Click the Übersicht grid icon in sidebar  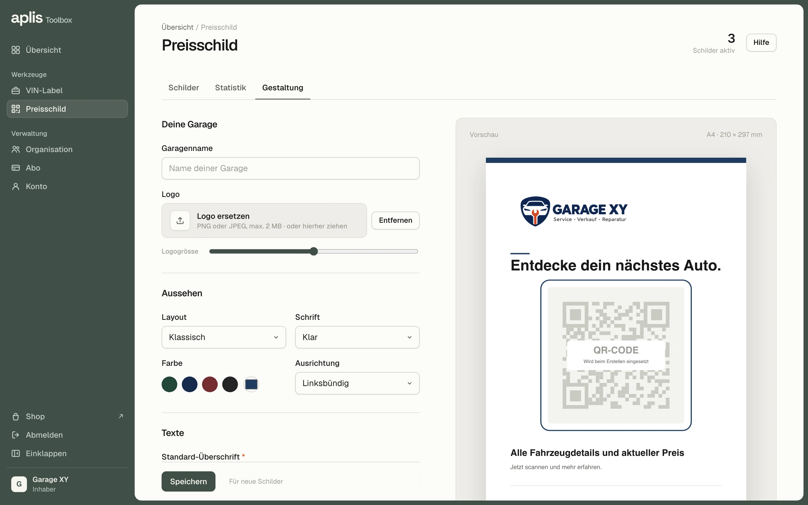tap(16, 50)
